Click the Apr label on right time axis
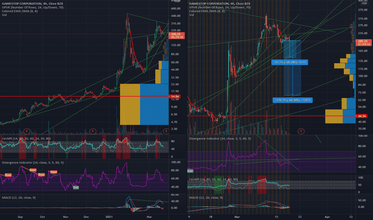The image size is (373, 220). click(x=327, y=217)
